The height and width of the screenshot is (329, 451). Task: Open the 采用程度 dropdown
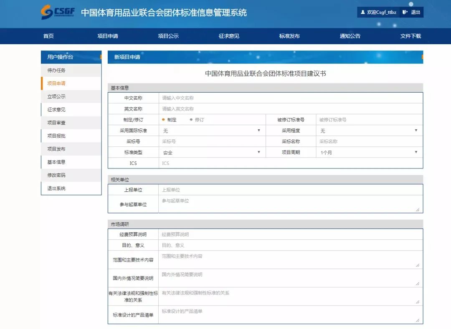point(369,131)
